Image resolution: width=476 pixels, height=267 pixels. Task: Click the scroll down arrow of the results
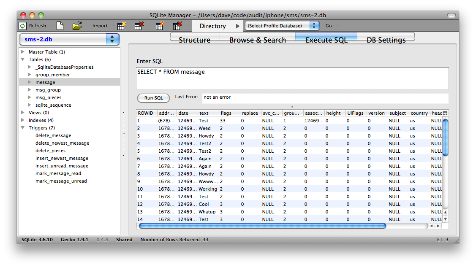click(x=445, y=219)
